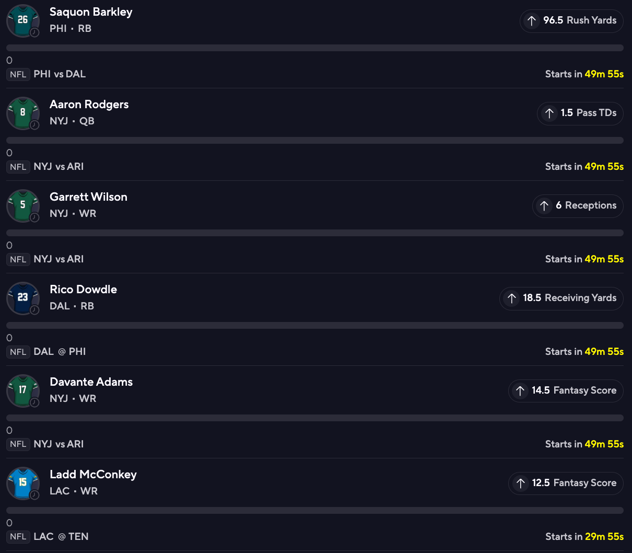Click Aaron Rodgers' jersey icon
Viewport: 632px width, 553px height.
pos(22,113)
